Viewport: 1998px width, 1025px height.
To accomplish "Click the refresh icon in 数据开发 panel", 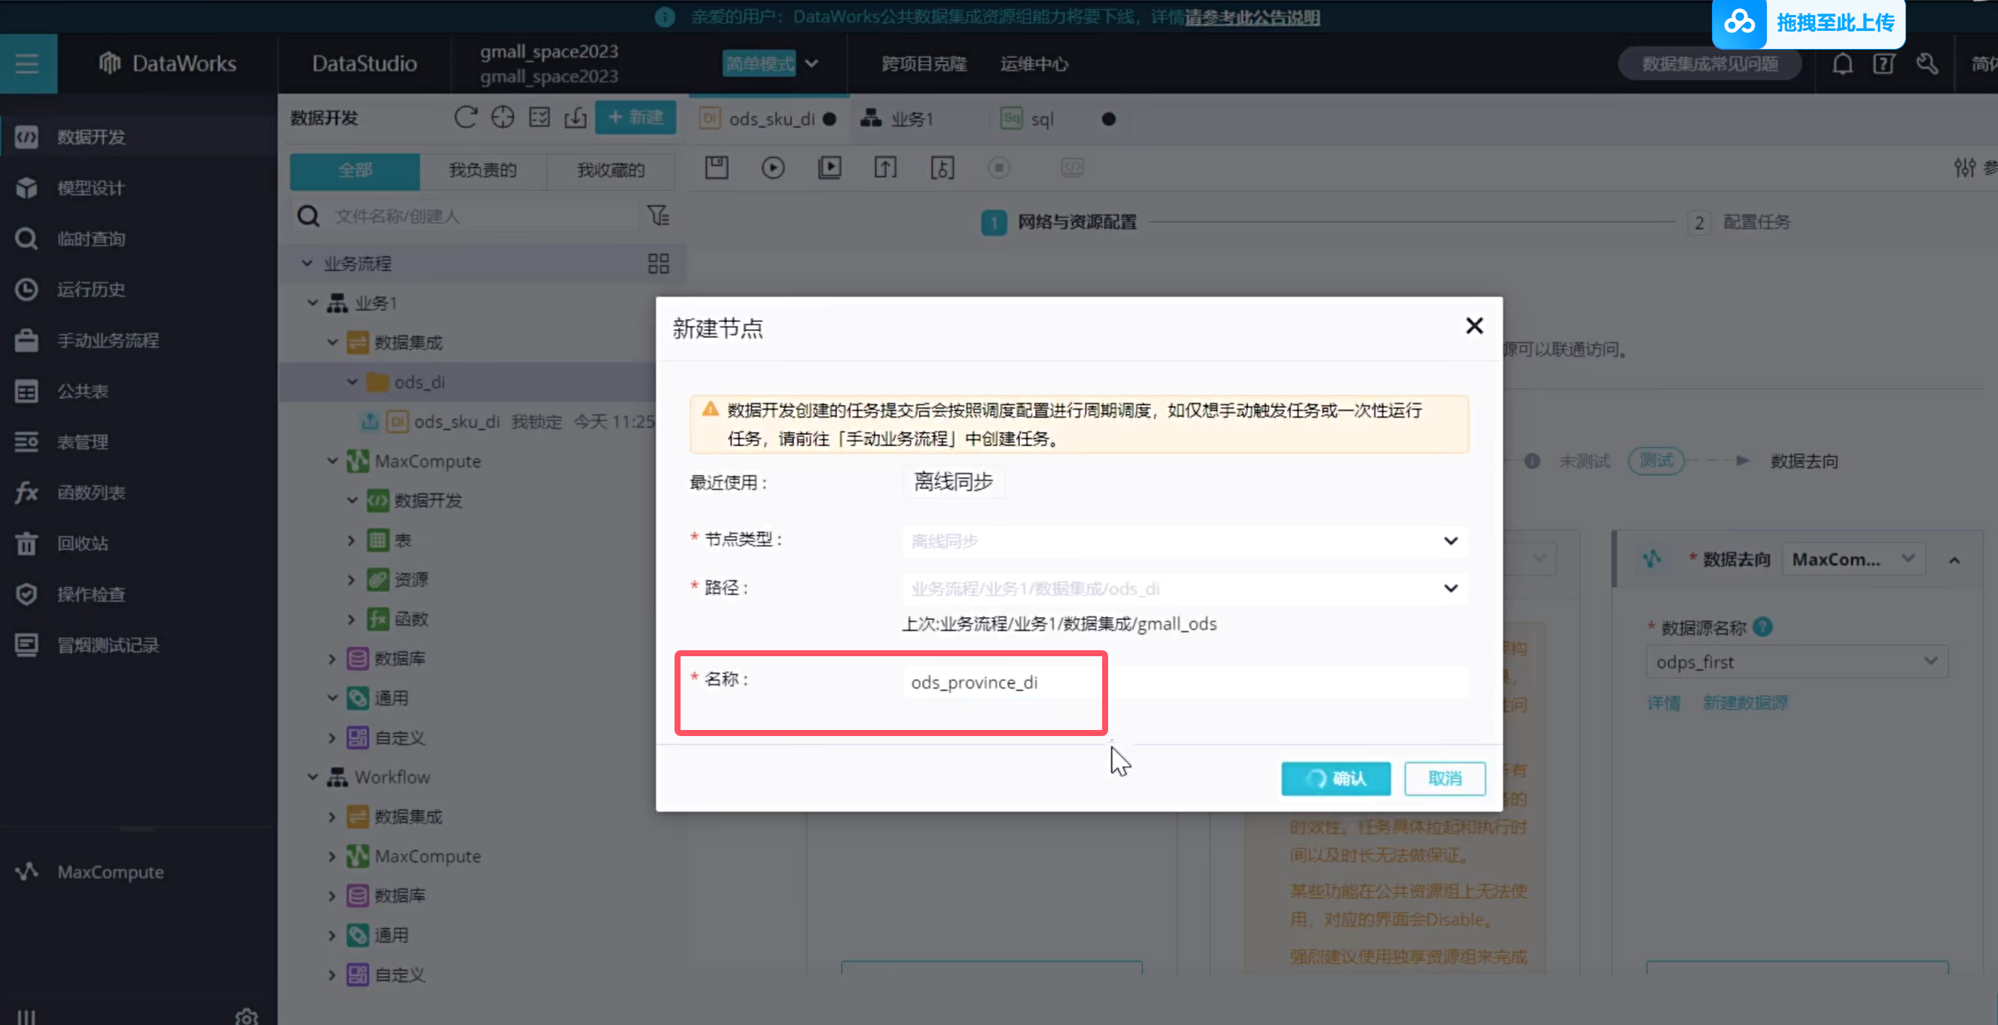I will tap(465, 117).
